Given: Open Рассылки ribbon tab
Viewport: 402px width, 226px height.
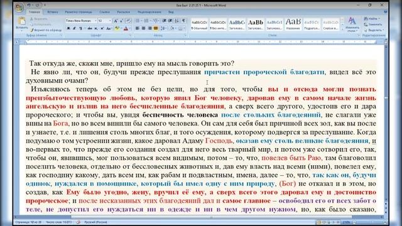Looking at the screenshot, I should pyautogui.click(x=123, y=12).
